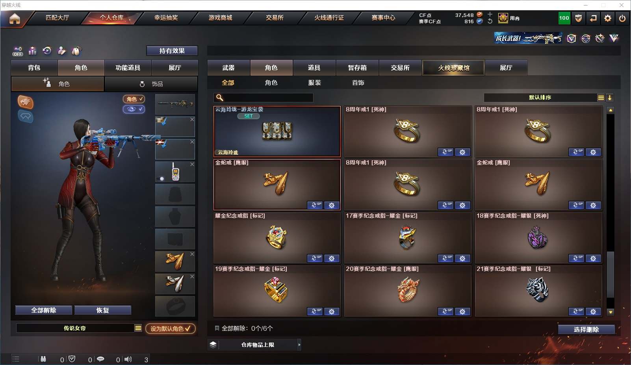This screenshot has height=365, width=631.
Task: Click the 全部解除 button
Action: (x=44, y=310)
